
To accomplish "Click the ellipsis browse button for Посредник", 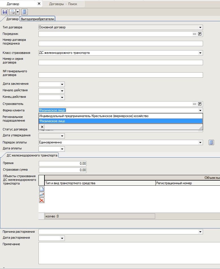I will click(195, 34).
